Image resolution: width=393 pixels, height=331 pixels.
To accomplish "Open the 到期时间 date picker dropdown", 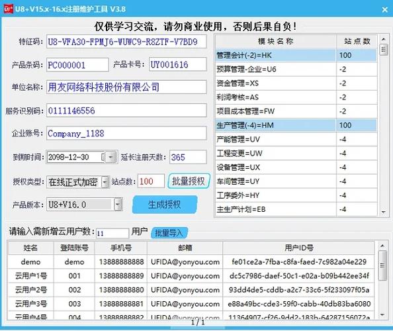I will (x=110, y=158).
